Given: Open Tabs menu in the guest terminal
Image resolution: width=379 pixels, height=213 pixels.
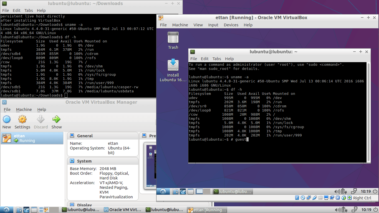Looking at the screenshot, I should pos(217,59).
